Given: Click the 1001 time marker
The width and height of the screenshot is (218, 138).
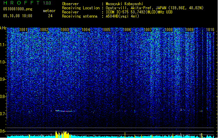Looking at the screenshot, I should [23, 30].
